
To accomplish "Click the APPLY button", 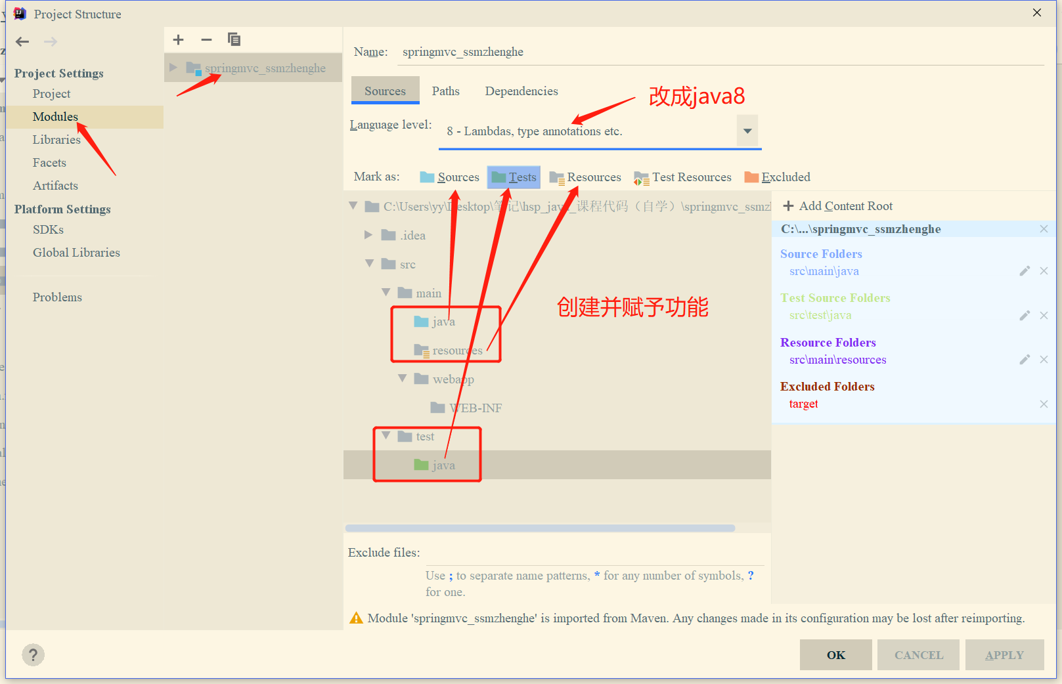I will 1005,655.
